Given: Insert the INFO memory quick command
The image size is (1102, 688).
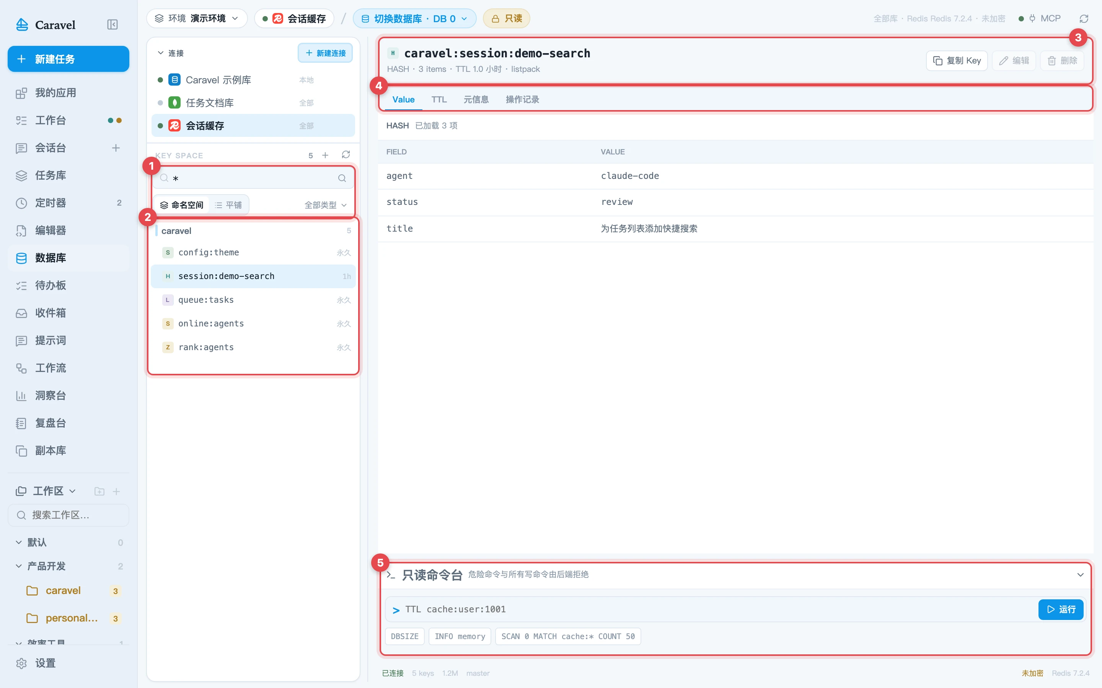Looking at the screenshot, I should [x=460, y=636].
